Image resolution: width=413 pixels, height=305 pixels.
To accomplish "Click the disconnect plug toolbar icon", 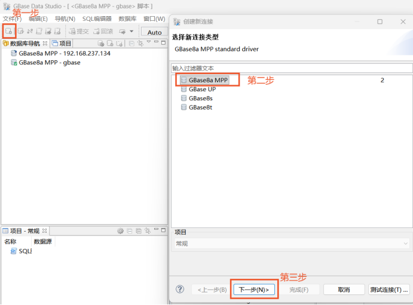I will (30, 31).
